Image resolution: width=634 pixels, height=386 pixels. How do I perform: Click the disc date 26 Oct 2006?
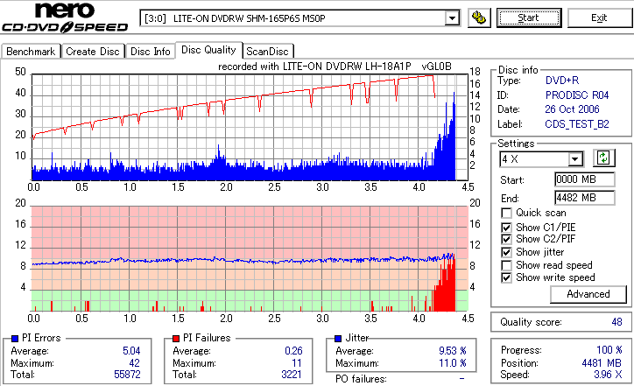click(x=572, y=109)
